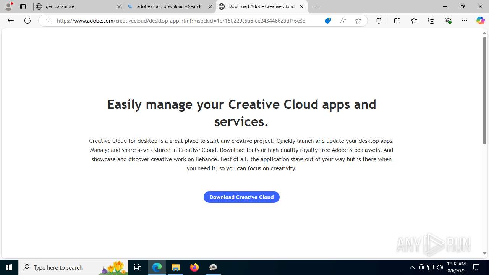Open network status tray icon
Screen dimensions: 489x275
point(431,267)
